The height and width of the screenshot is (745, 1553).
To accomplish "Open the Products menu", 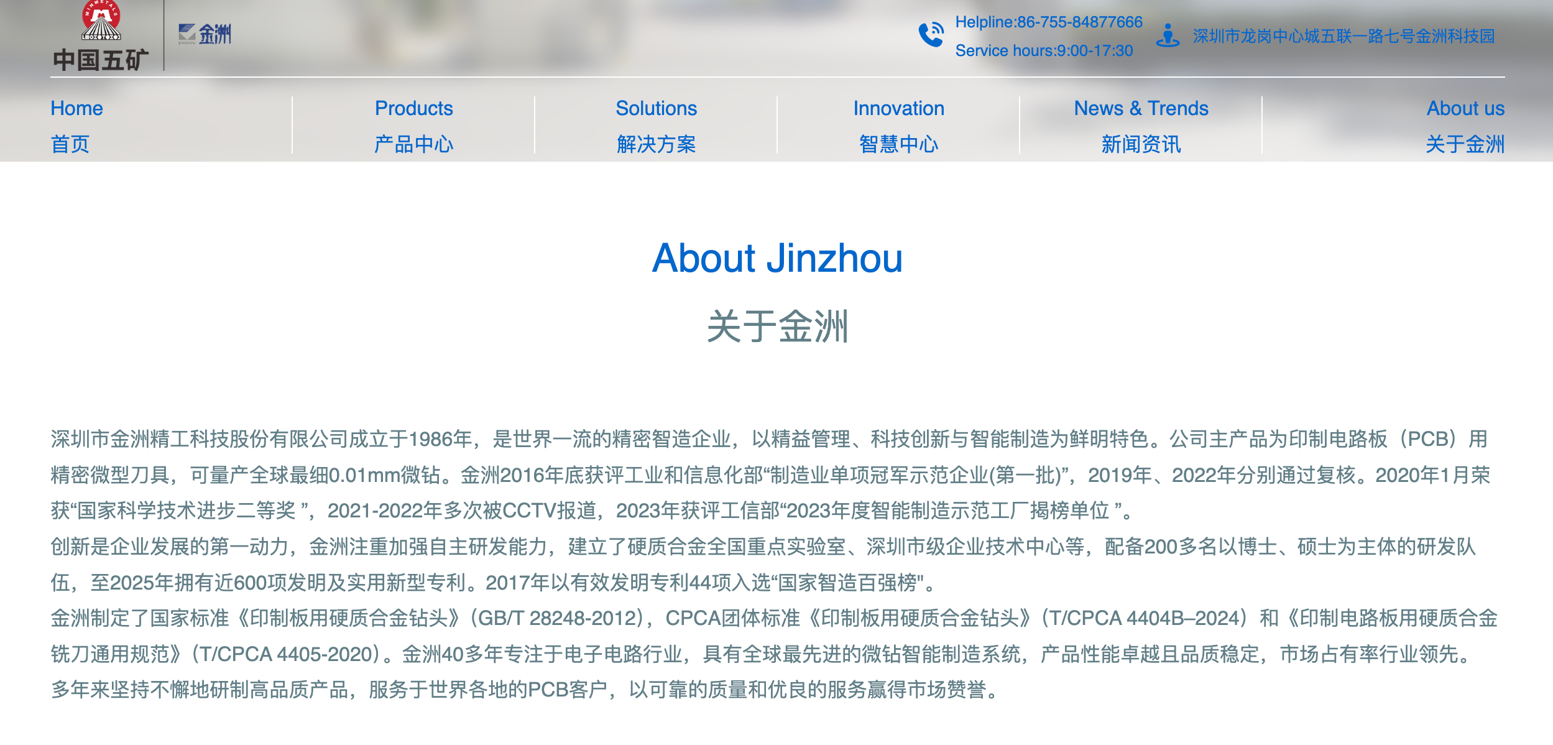I will tap(413, 108).
